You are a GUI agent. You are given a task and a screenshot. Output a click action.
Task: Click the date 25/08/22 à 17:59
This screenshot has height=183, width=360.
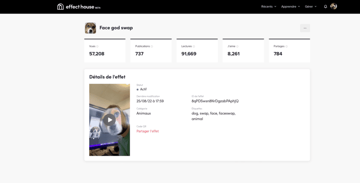150,101
